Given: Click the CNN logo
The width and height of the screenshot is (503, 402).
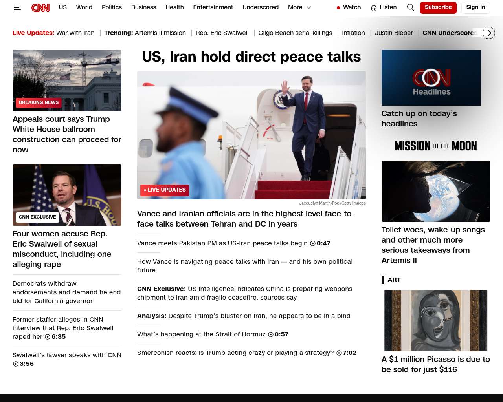Looking at the screenshot, I should pos(40,7).
